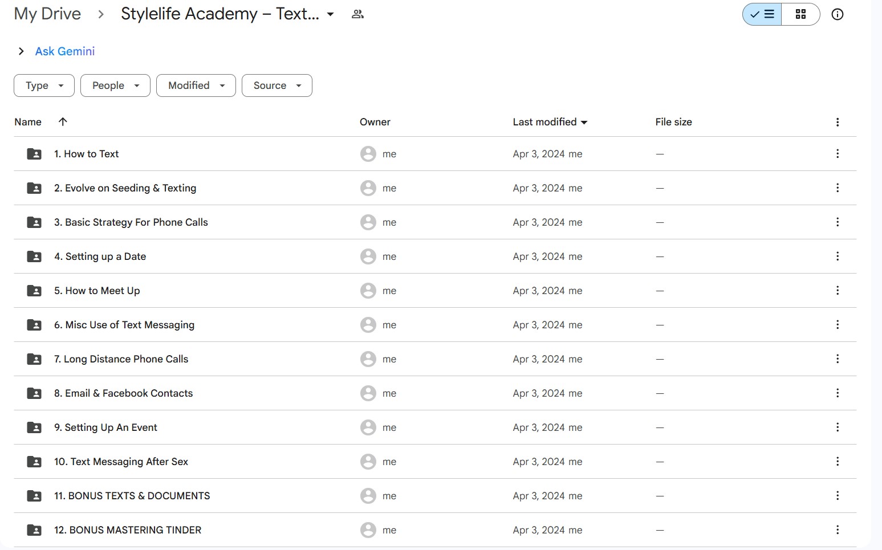Open more options for 1. How to Text
The width and height of the screenshot is (882, 550).
click(837, 154)
